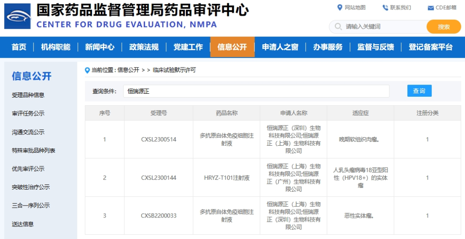
Task: Select 审评任务公示 in sidebar
Action: (x=28, y=113)
